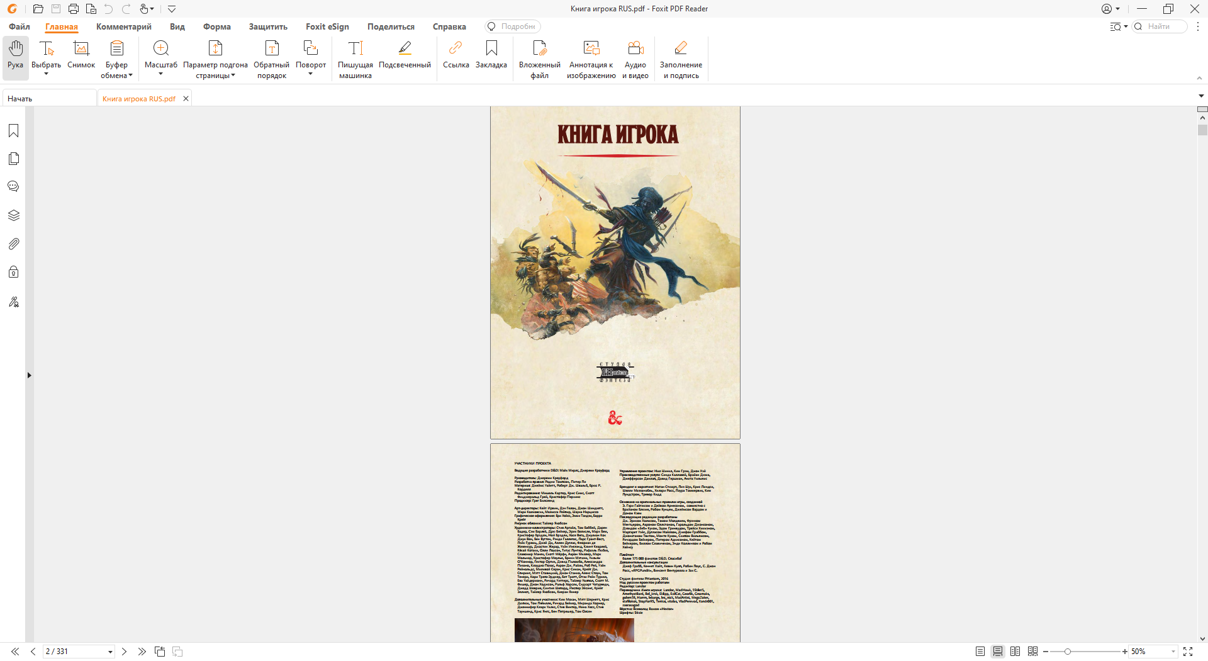Screen dimensions: 1208x661
Task: Open Заполнение и подпись tool
Action: tap(681, 59)
